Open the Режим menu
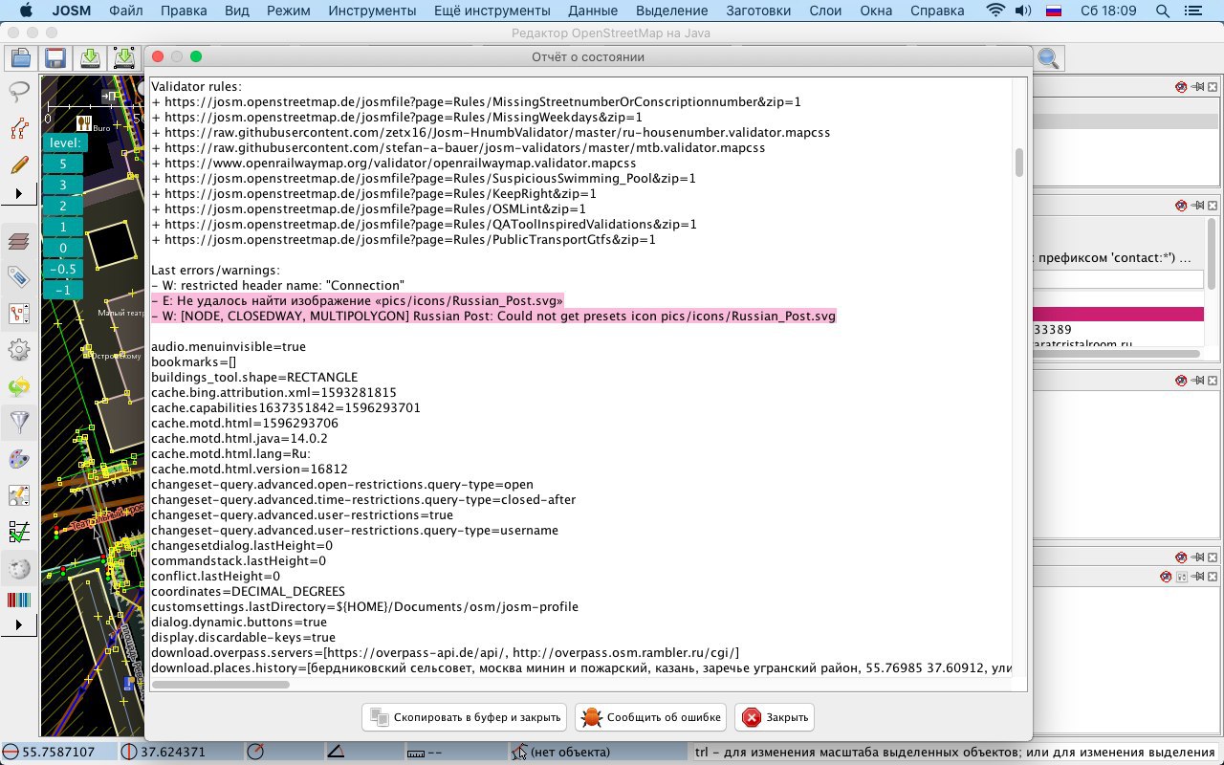The height and width of the screenshot is (765, 1224). pos(289,11)
